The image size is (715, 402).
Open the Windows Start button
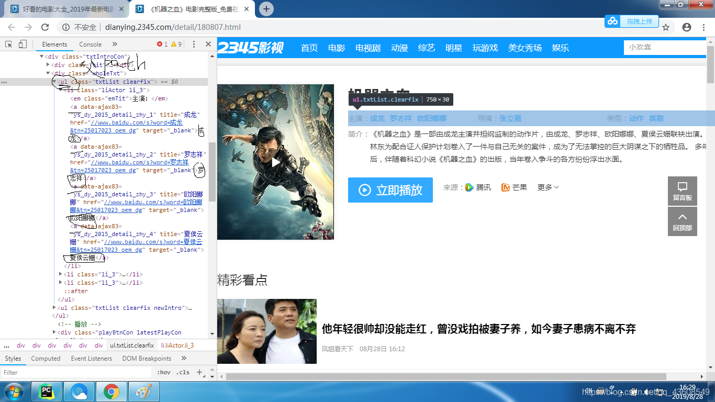13,392
